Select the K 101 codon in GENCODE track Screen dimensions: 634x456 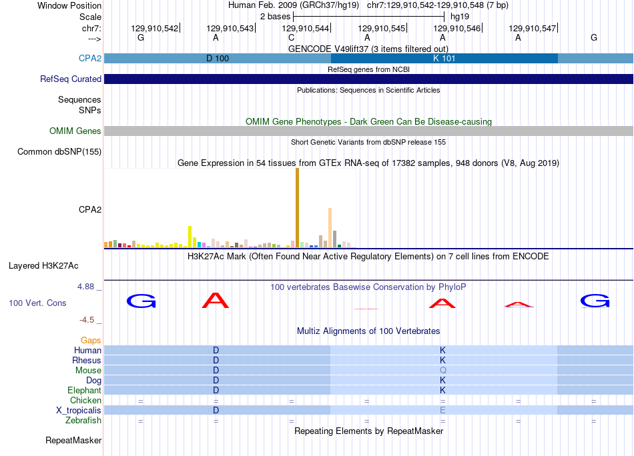coord(444,58)
